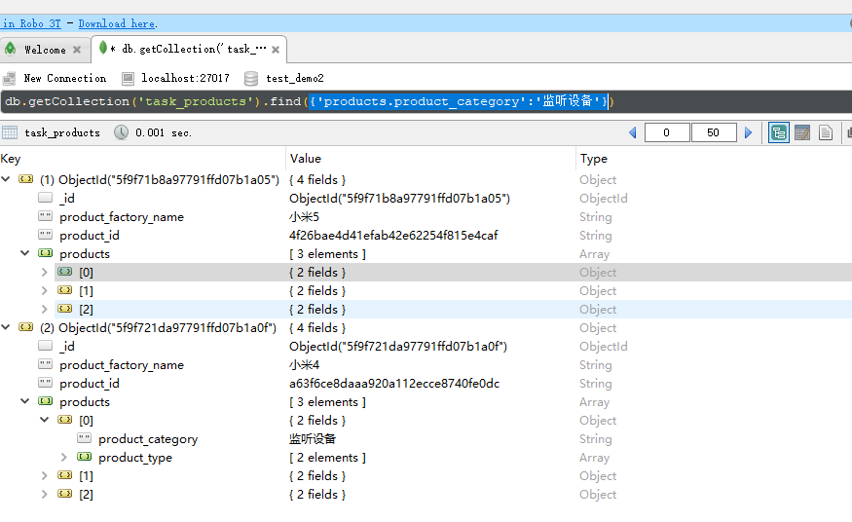Open the Welcome tab
This screenshot has height=522, width=852.
[x=45, y=50]
